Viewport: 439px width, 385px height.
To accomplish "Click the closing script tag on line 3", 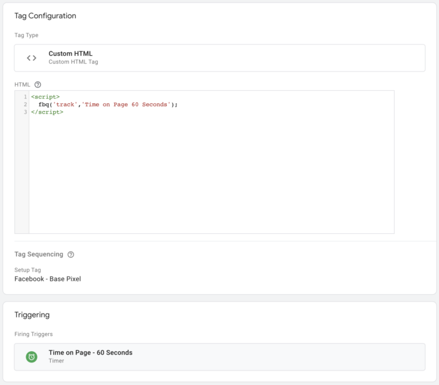I will click(47, 112).
